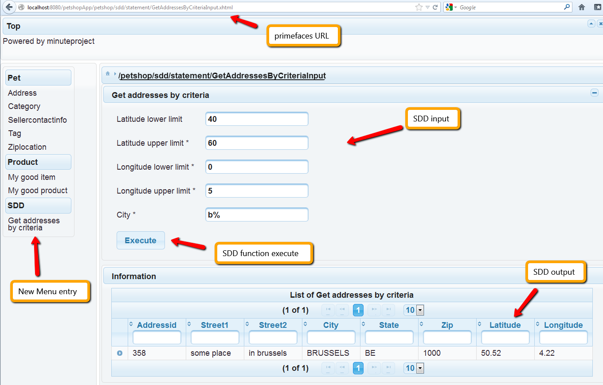The height and width of the screenshot is (385, 603).
Task: Select Get addresses by criteria under SDD
Action: point(34,225)
